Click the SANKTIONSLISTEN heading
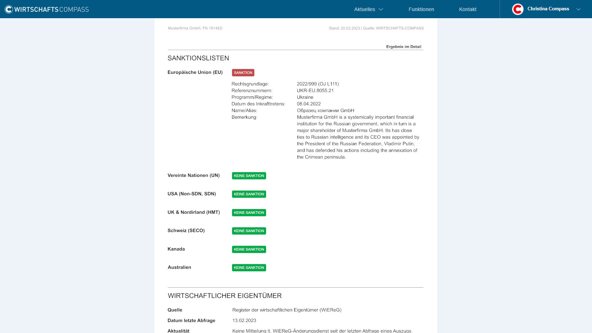Image resolution: width=592 pixels, height=333 pixels. click(198, 58)
